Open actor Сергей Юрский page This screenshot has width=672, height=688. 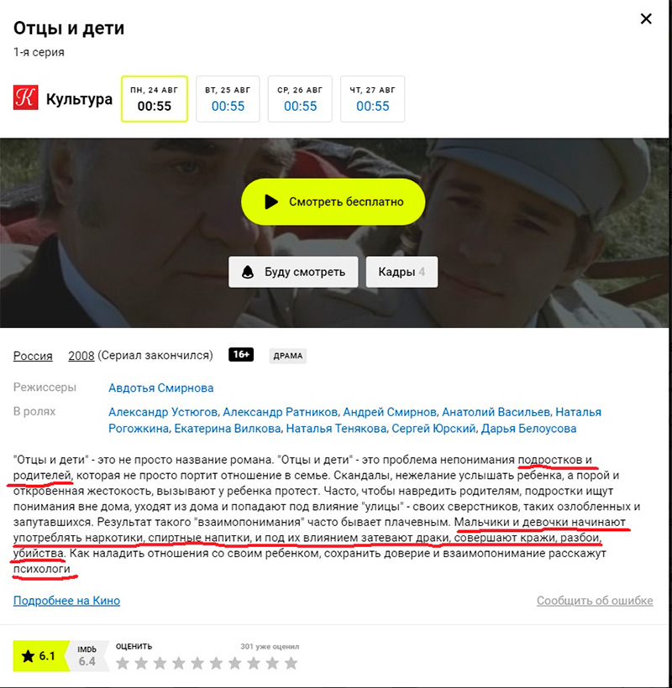(x=433, y=428)
